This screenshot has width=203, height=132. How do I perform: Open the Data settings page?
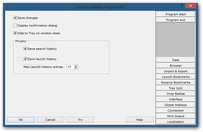coord(176,60)
